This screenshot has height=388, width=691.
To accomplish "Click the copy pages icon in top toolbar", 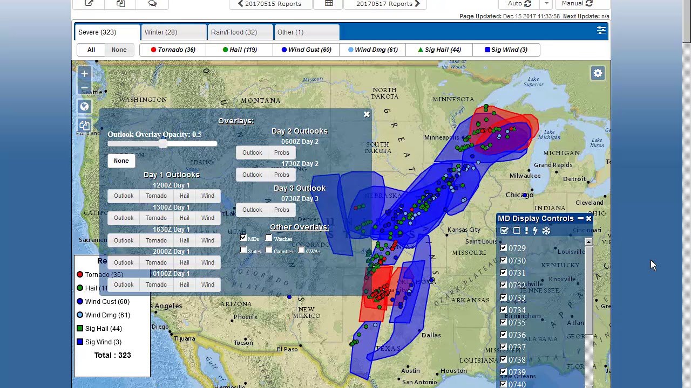I will [121, 3].
